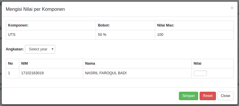Select the UTS component cell
239x106 pixels.
51,35
